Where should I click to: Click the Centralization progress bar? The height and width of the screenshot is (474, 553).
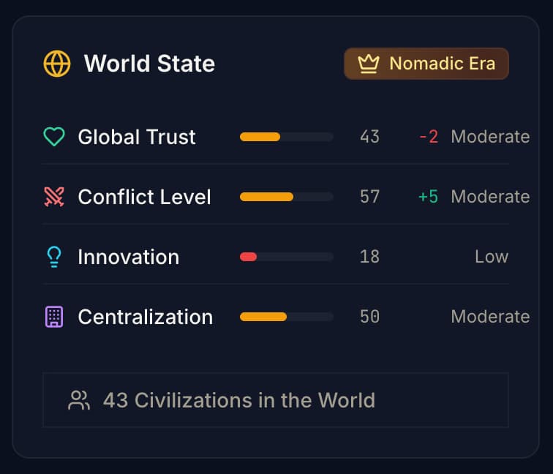[286, 317]
